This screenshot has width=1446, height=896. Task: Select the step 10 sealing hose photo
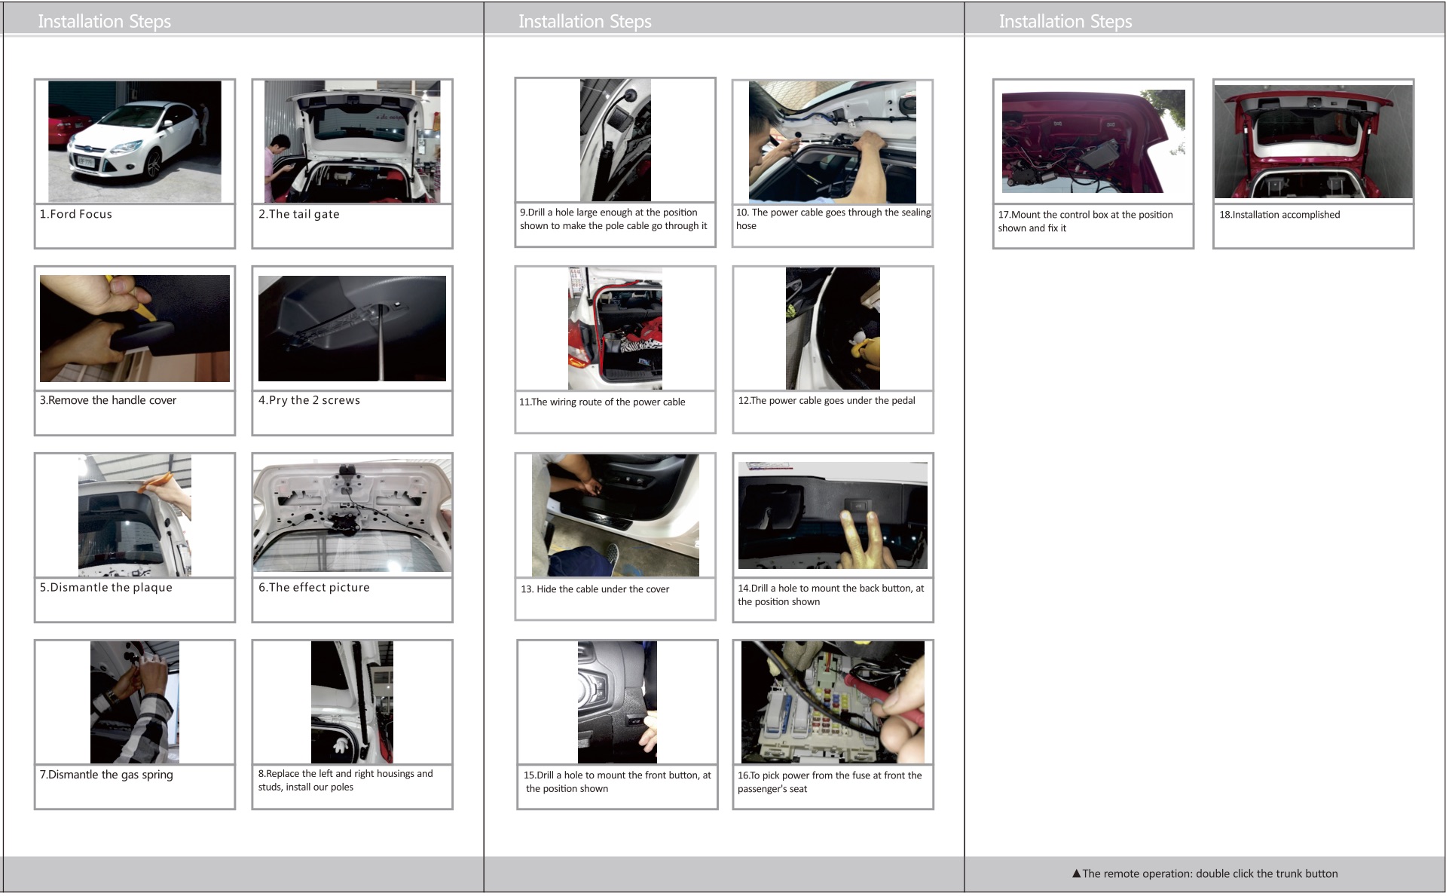point(832,142)
